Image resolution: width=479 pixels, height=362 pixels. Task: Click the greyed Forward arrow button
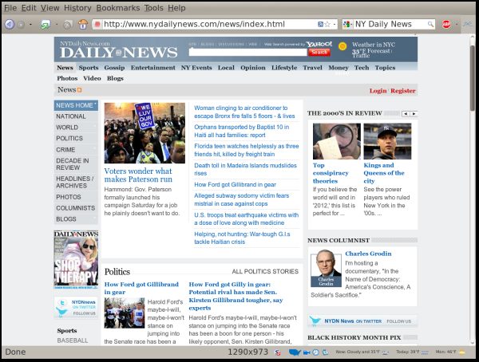21,25
